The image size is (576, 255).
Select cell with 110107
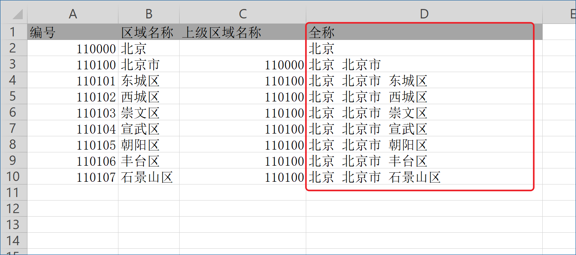point(73,176)
